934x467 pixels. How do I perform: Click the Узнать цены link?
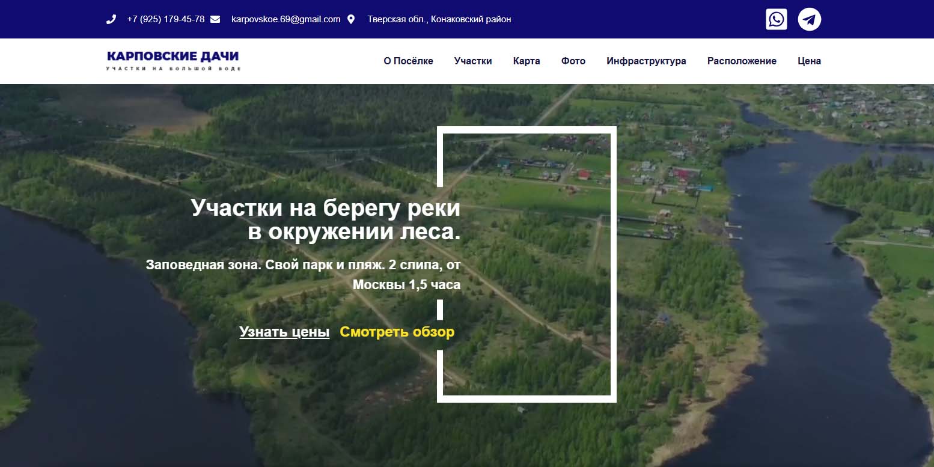point(284,332)
